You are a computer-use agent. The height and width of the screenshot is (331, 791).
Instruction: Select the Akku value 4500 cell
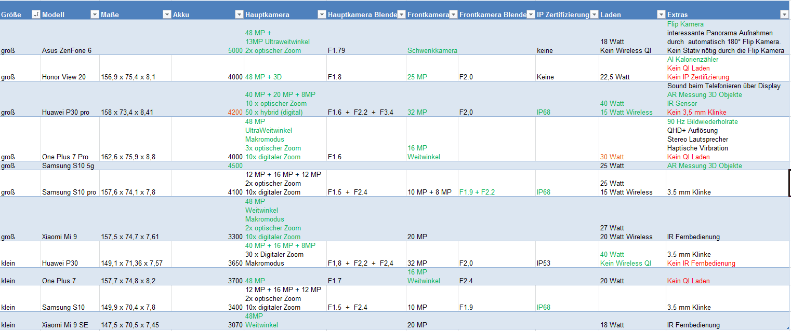tap(208, 165)
